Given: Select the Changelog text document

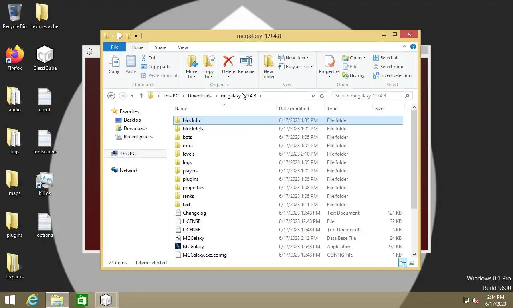Looking at the screenshot, I should pos(288,213).
